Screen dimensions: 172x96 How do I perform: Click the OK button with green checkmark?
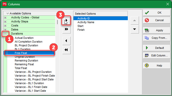[x=157, y=13]
